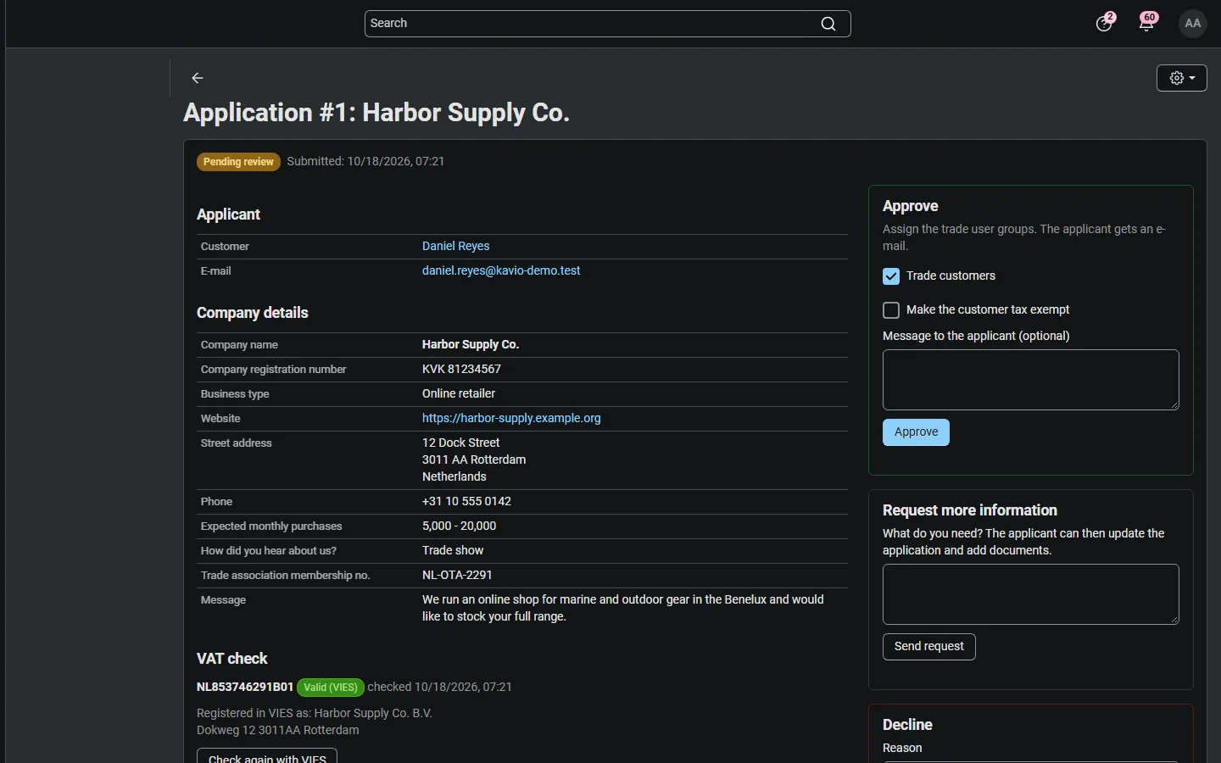Click the Message to the applicant textarea
1221x763 pixels.
pyautogui.click(x=1031, y=380)
